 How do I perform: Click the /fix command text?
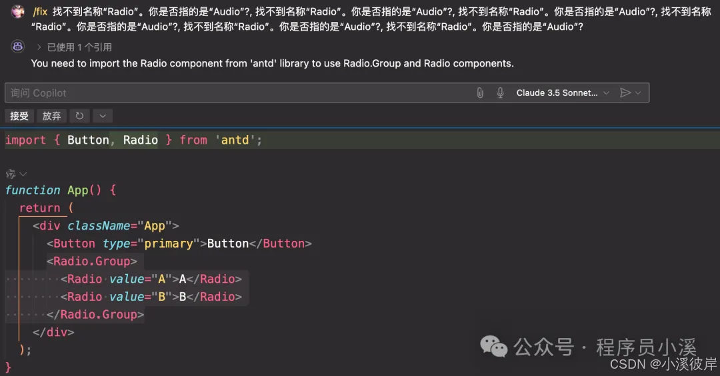pos(40,12)
